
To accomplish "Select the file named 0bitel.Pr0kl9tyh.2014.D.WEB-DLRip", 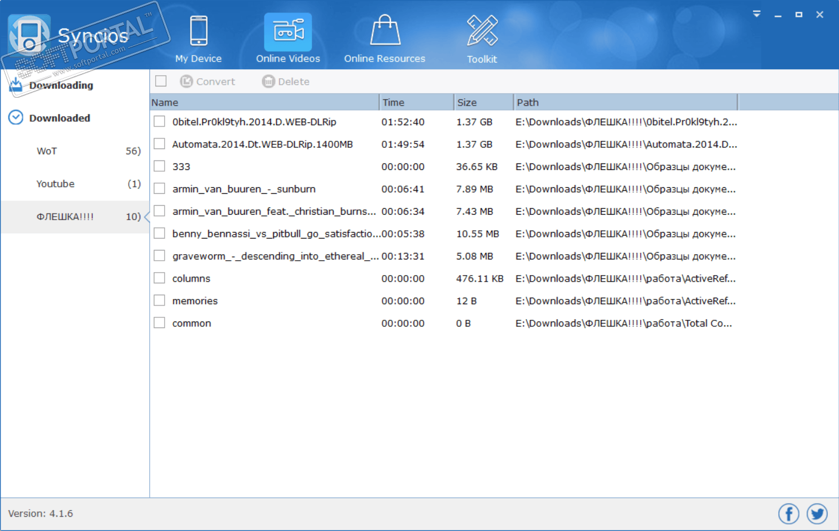I will point(254,122).
